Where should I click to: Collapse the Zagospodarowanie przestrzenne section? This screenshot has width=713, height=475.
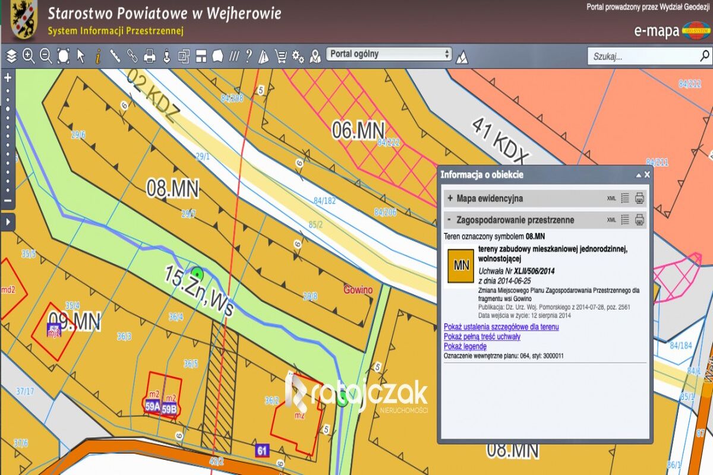point(450,219)
